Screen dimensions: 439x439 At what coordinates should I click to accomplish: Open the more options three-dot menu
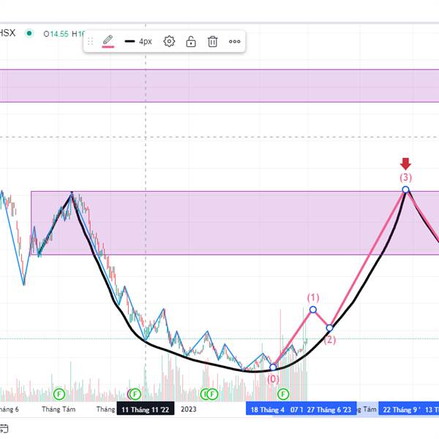pyautogui.click(x=235, y=42)
